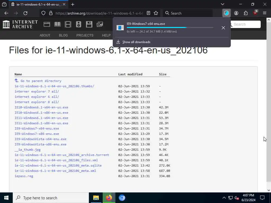This screenshot has width=271, height=203.
Task: Open the ABOUT menu item
Action: [x=45, y=35]
